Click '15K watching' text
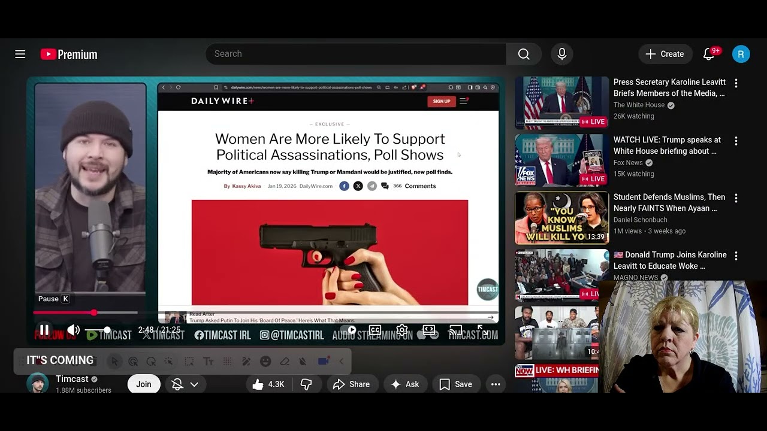767x431 pixels. pyautogui.click(x=633, y=174)
